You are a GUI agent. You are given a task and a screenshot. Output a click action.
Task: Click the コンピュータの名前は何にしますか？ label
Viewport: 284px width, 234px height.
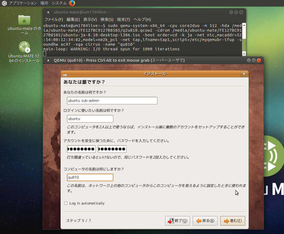[94, 169]
